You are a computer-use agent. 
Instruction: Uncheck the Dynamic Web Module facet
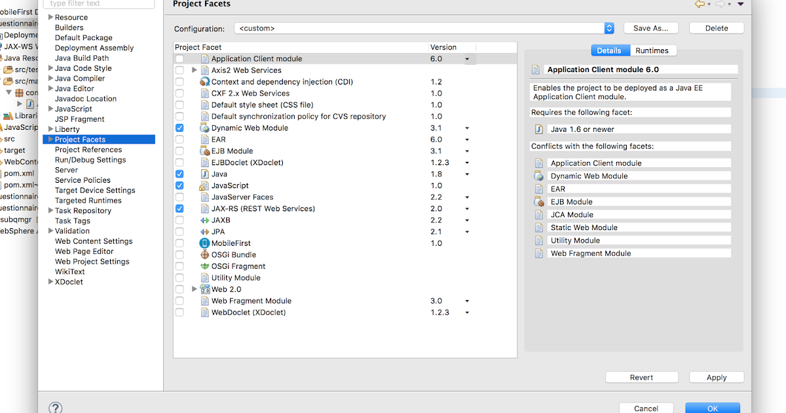pyautogui.click(x=179, y=127)
